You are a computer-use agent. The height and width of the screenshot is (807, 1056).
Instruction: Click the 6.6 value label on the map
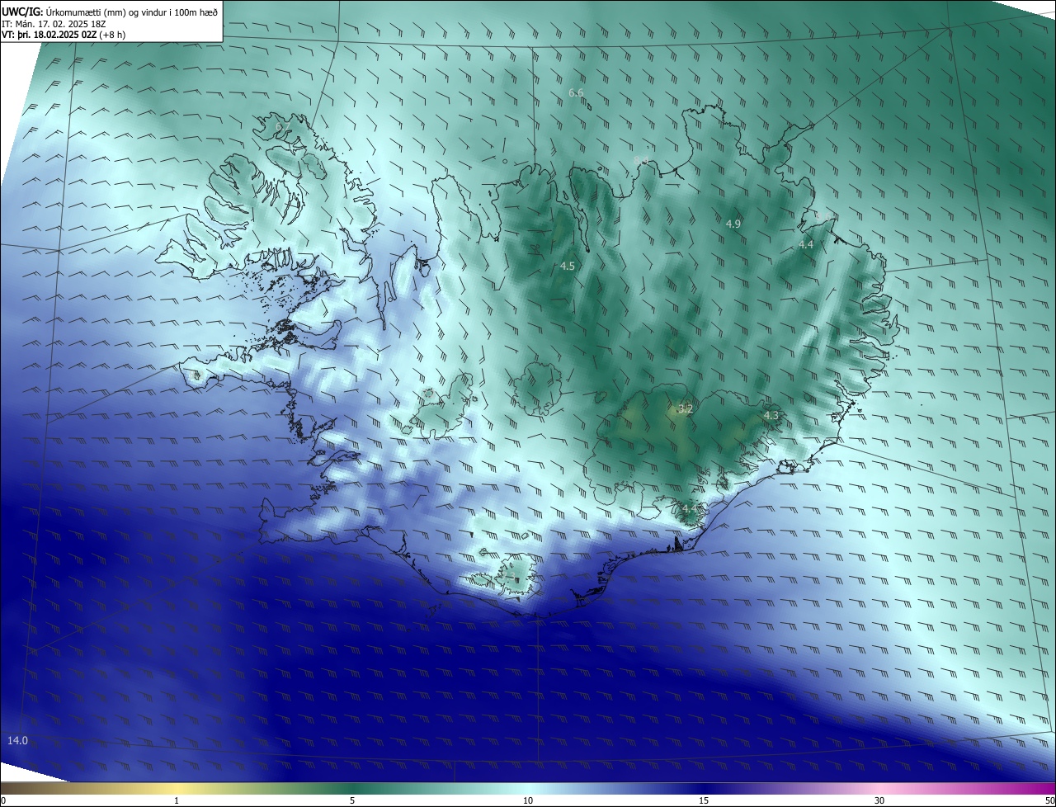click(576, 93)
